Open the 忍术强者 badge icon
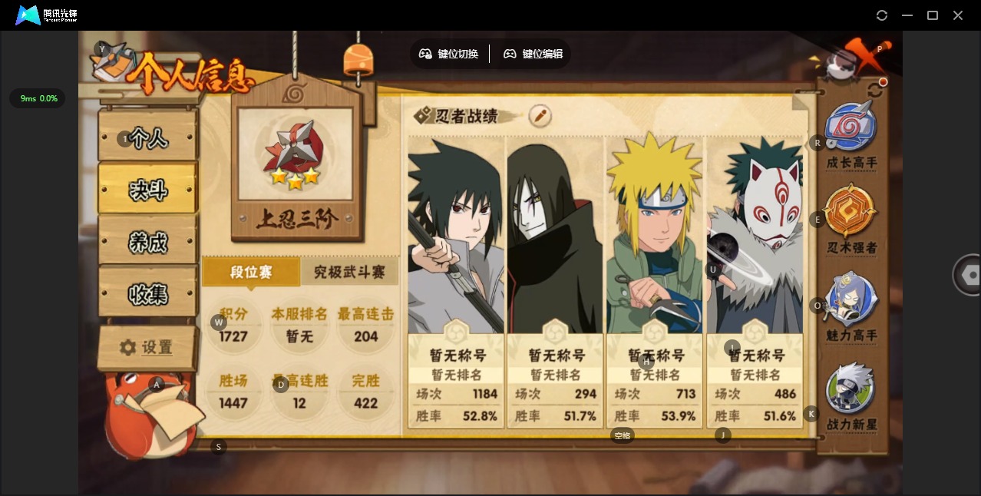Screen dimensions: 981x496 click(851, 213)
